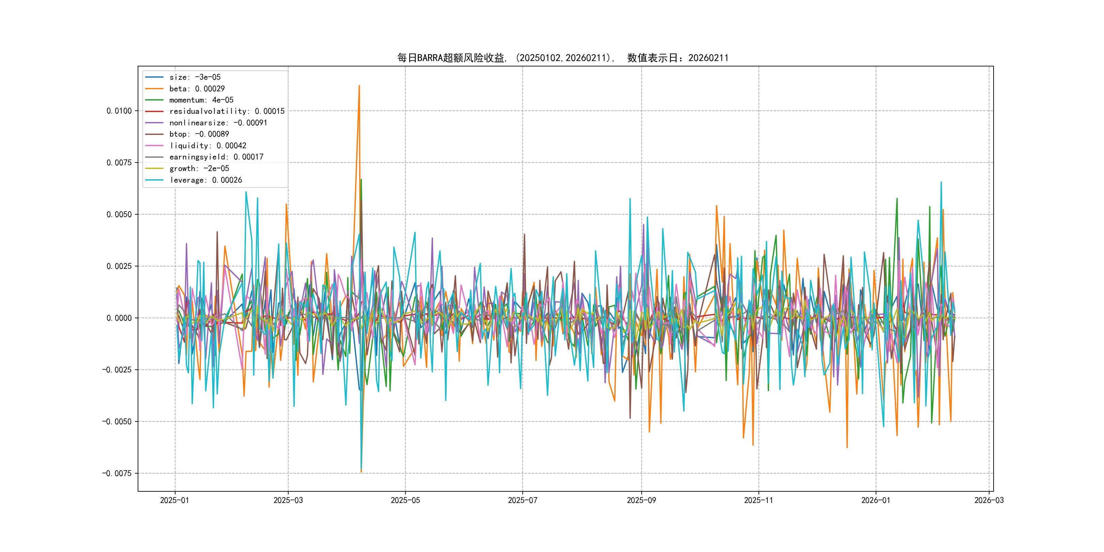Click the leverage legend entry
Screen dimensions: 1104x552
(x=206, y=180)
